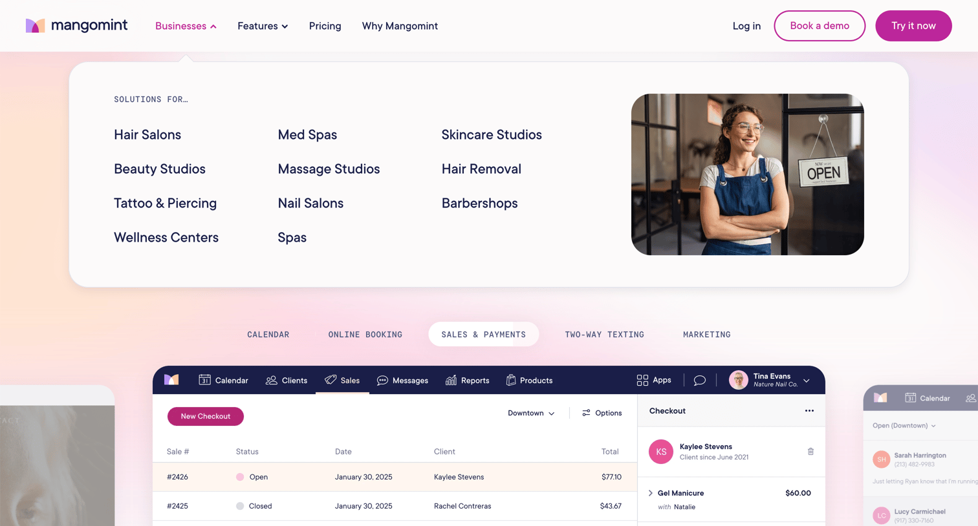Click the Try it now button
Viewport: 978px width, 526px height.
913,26
